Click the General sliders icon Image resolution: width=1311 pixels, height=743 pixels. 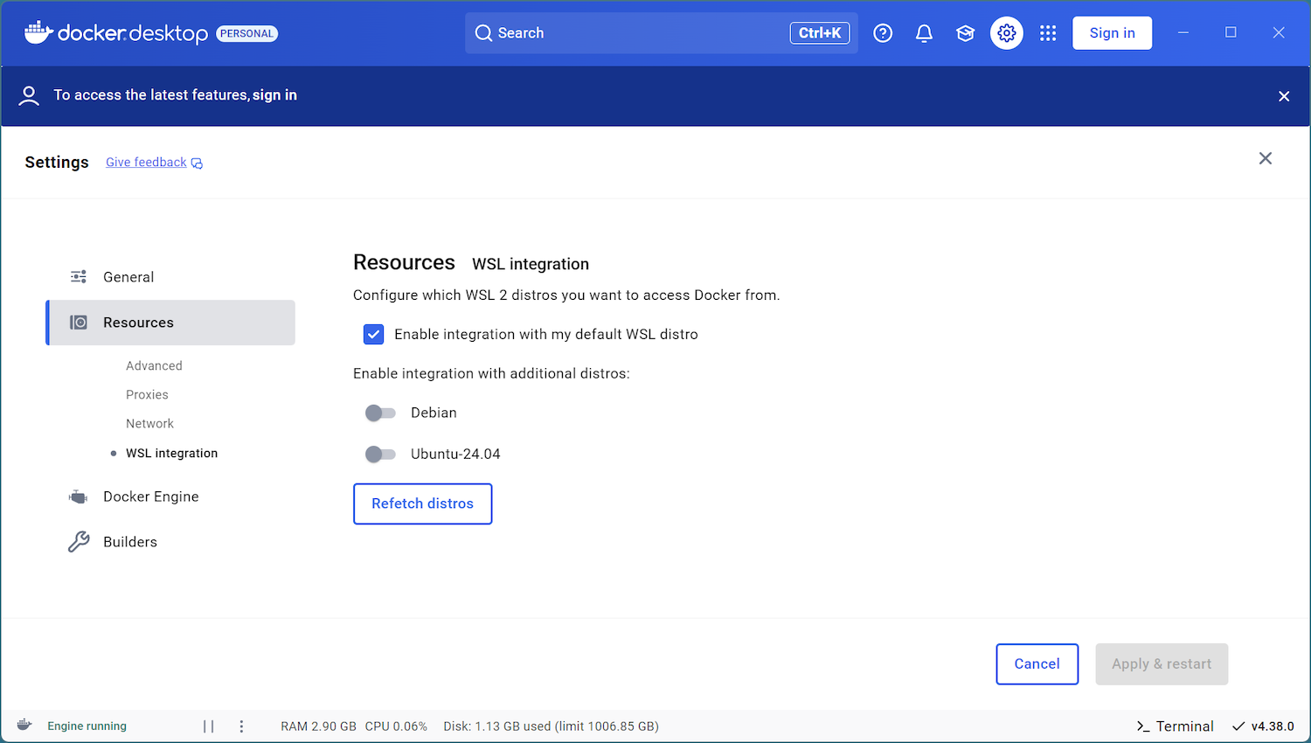point(79,277)
